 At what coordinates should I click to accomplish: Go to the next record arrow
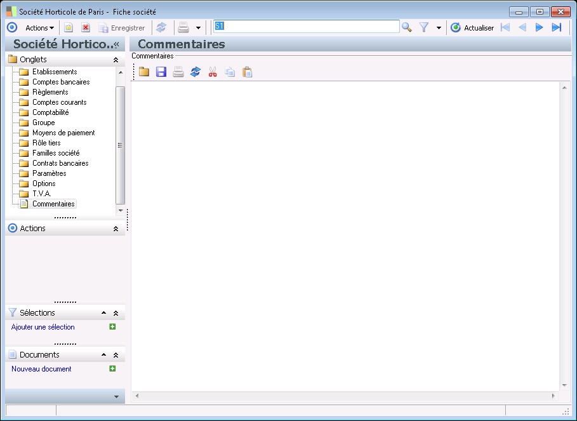[540, 27]
